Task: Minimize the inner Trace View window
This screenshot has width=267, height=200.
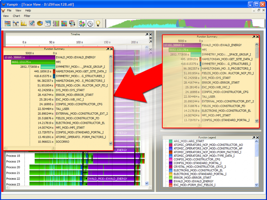Action: pos(254,10)
